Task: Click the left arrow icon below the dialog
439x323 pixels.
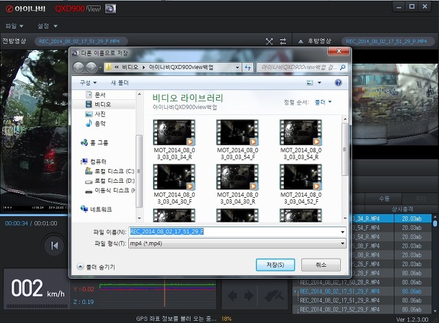Action: 232,296
